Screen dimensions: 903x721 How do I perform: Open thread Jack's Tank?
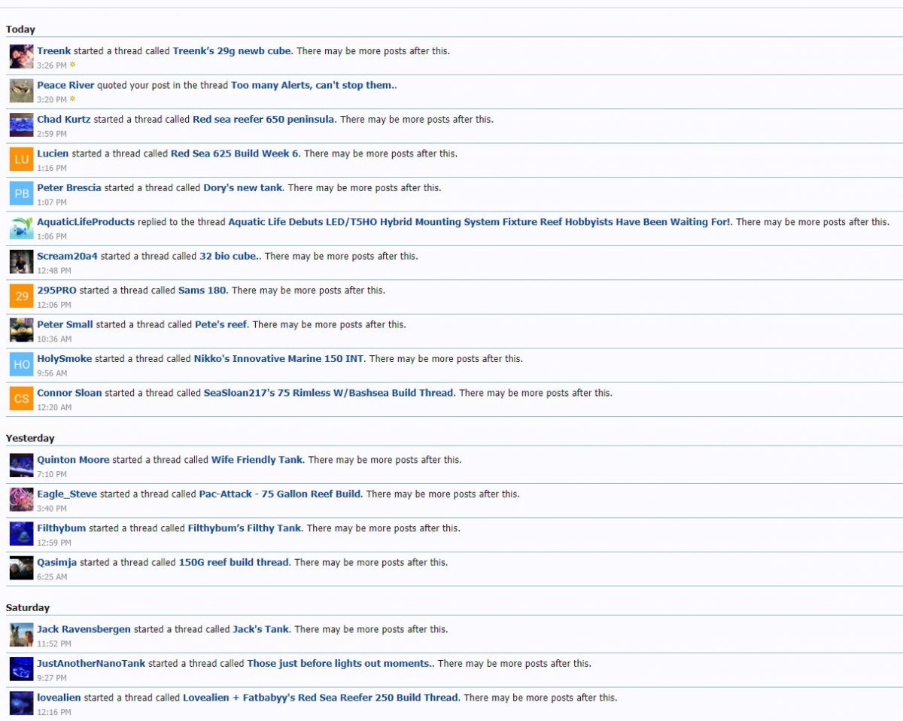(261, 629)
